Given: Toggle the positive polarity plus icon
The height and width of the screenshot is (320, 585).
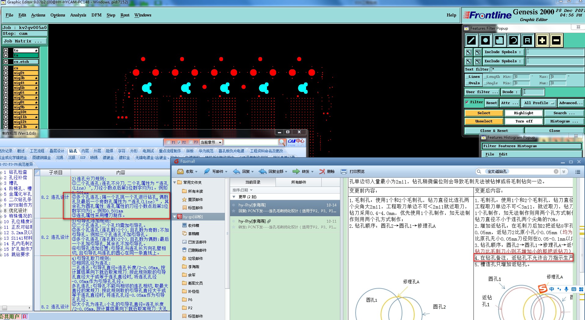Looking at the screenshot, I should click(x=542, y=40).
